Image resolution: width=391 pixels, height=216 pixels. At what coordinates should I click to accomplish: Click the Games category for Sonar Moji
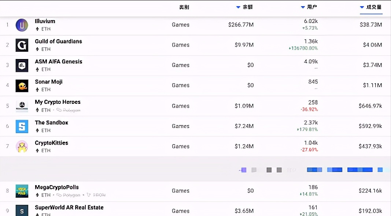click(181, 85)
